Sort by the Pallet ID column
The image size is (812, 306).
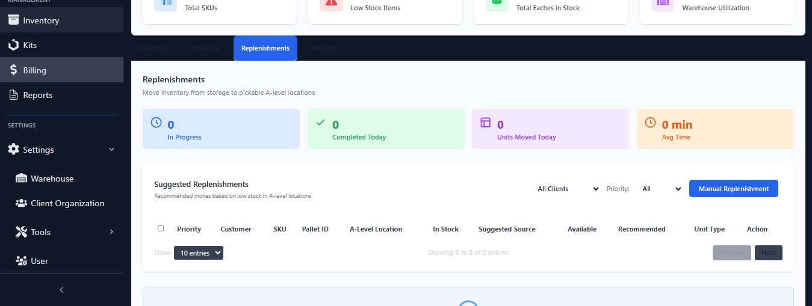pos(315,229)
